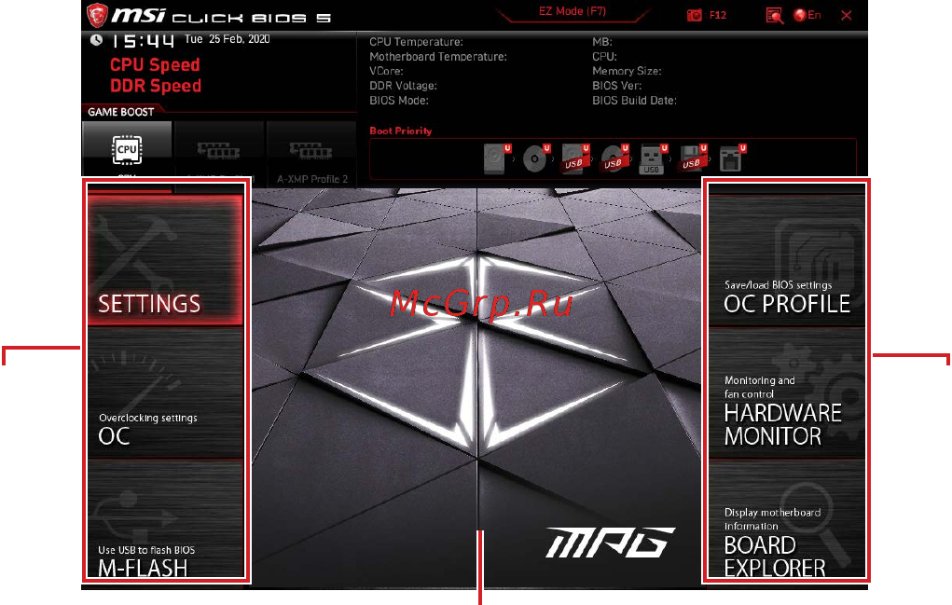952x605 pixels.
Task: Change language via the En globe icon
Action: [808, 15]
